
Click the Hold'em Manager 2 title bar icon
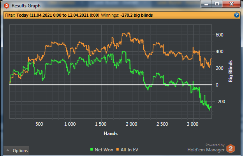(7, 6)
